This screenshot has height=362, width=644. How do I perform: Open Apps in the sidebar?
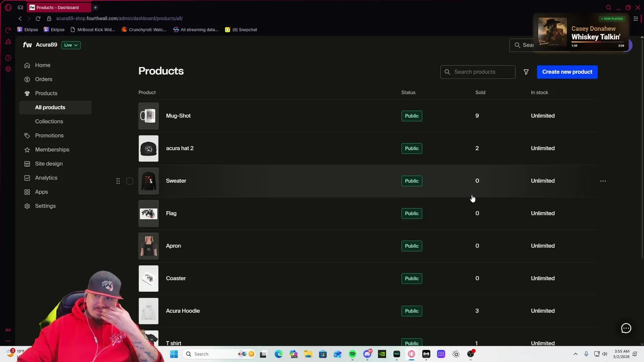(41, 192)
